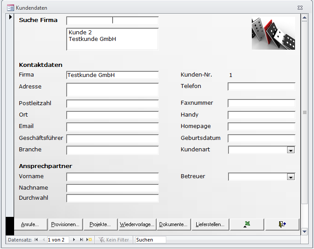Click the exit door icon button
This screenshot has height=249, width=314.
coord(282,224)
